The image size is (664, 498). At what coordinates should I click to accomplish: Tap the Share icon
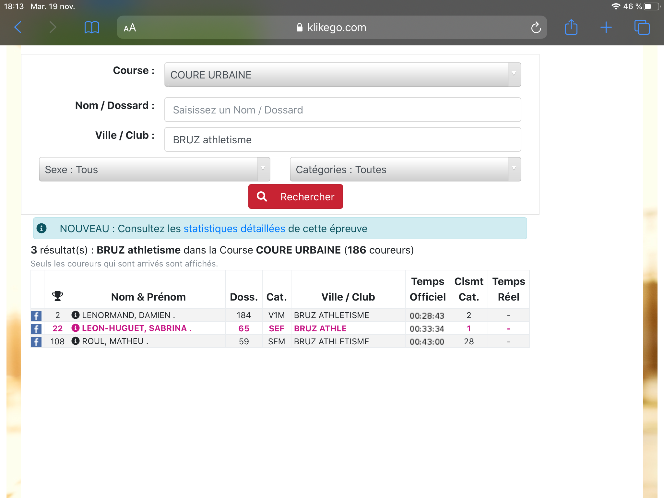(571, 27)
